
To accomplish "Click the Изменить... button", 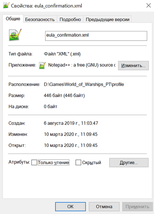I will tap(133, 66).
